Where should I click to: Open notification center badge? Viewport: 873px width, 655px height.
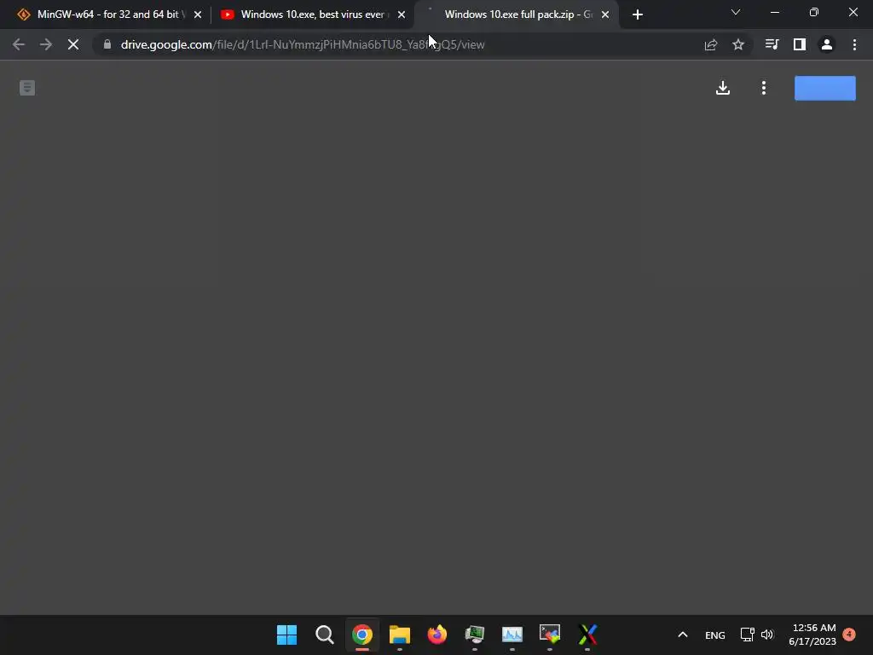point(849,635)
